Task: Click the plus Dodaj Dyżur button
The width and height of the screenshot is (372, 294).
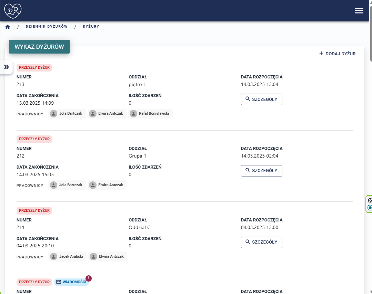Action: coord(337,54)
